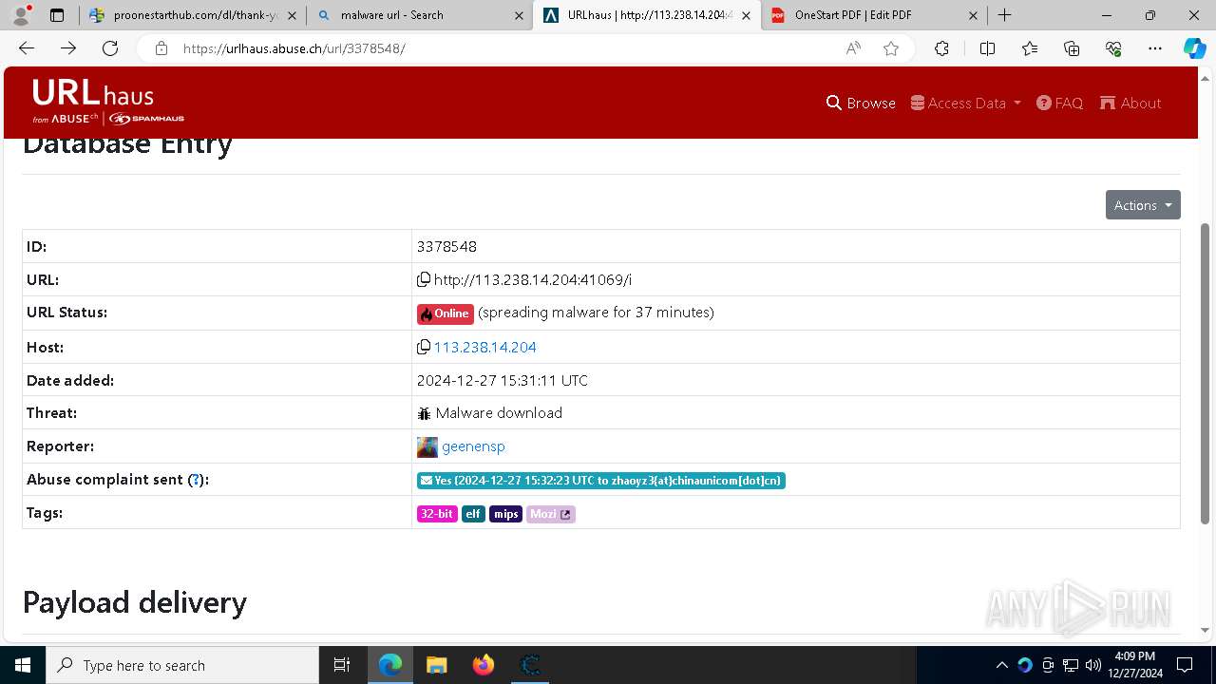This screenshot has height=684, width=1216.
Task: Open Browser essentials heart icon
Action: coord(1113,48)
